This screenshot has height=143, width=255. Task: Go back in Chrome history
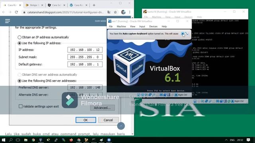click(4, 12)
